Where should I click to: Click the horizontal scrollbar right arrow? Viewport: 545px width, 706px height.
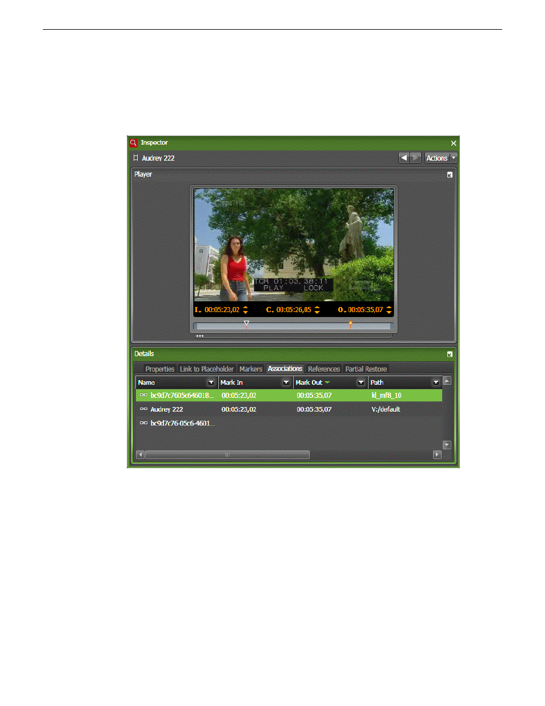(437, 455)
